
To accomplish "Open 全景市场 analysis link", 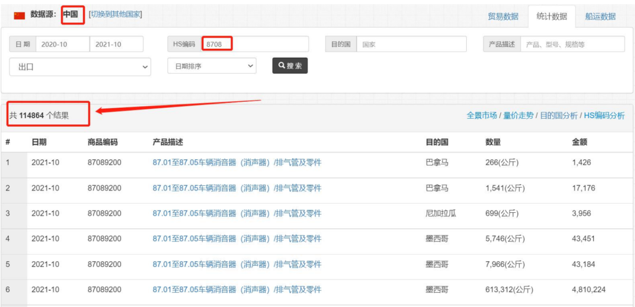I will 482,116.
